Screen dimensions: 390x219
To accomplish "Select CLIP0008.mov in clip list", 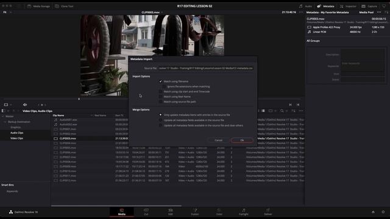I will coord(68,162).
